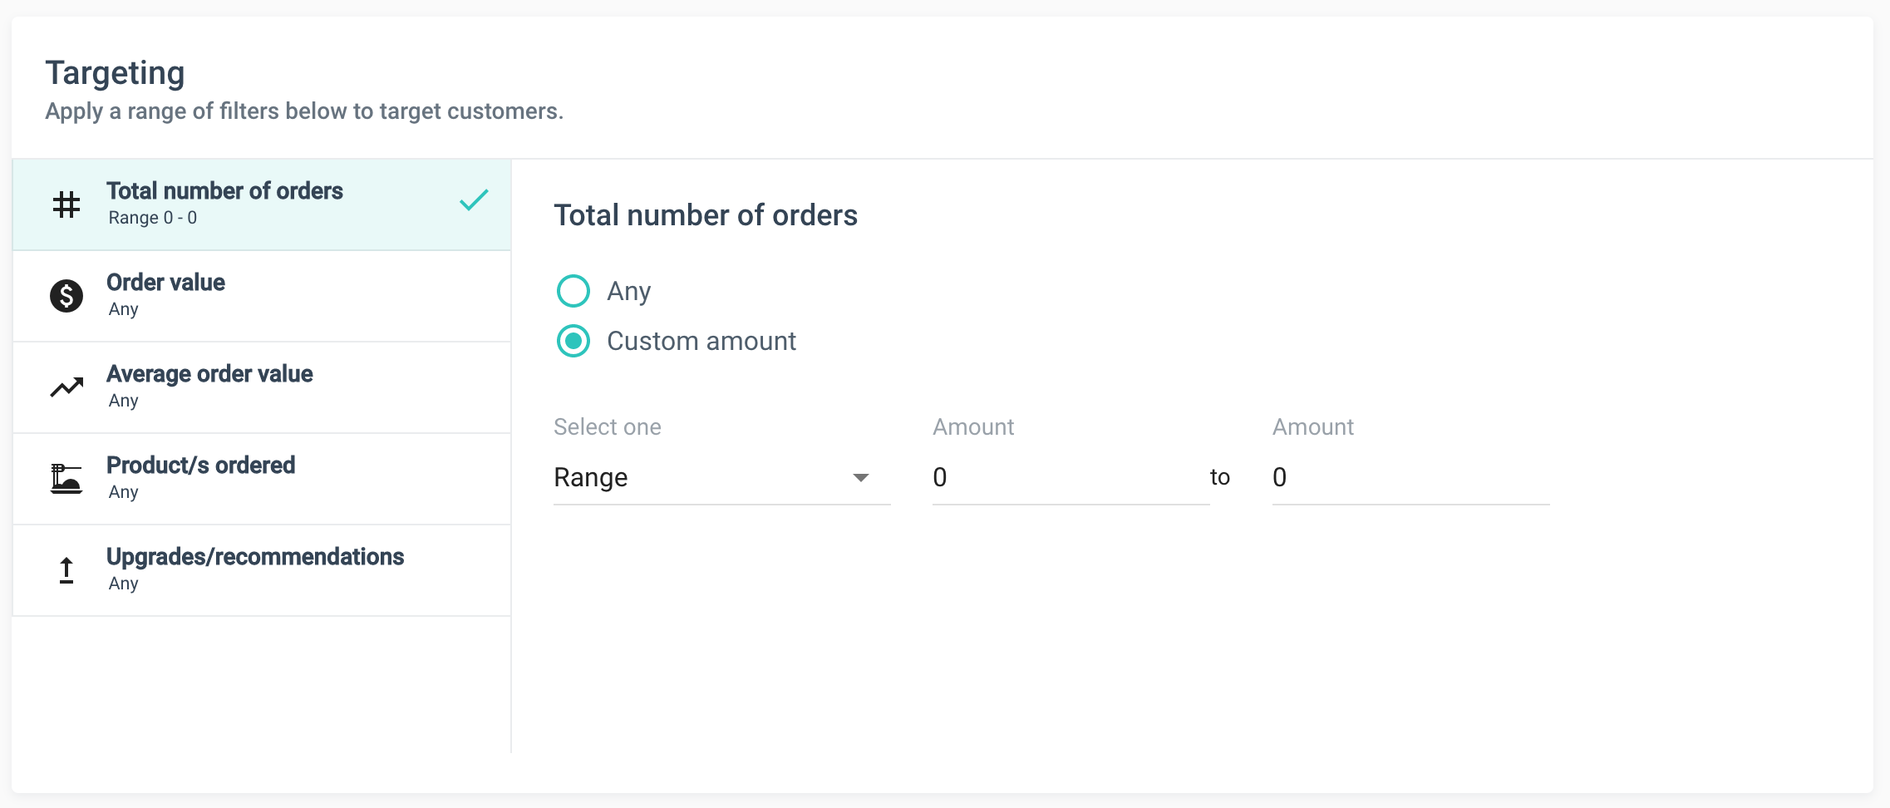Click the first Amount input field
1890x808 pixels.
point(1070,477)
